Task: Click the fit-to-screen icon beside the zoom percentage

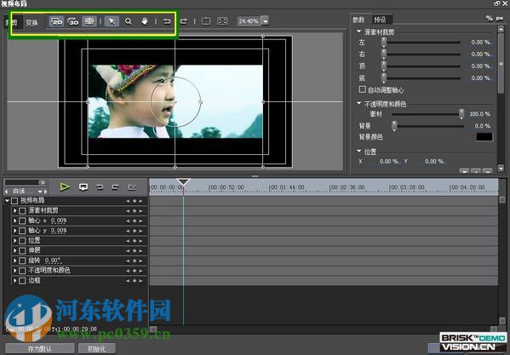Action: coord(222,21)
